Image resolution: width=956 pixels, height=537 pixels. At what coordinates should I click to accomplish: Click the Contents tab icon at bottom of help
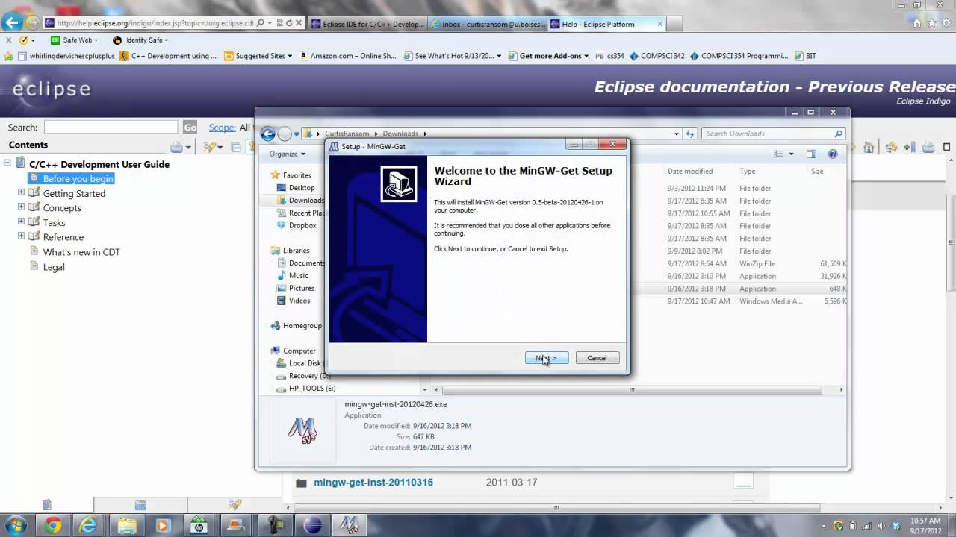[47, 505]
